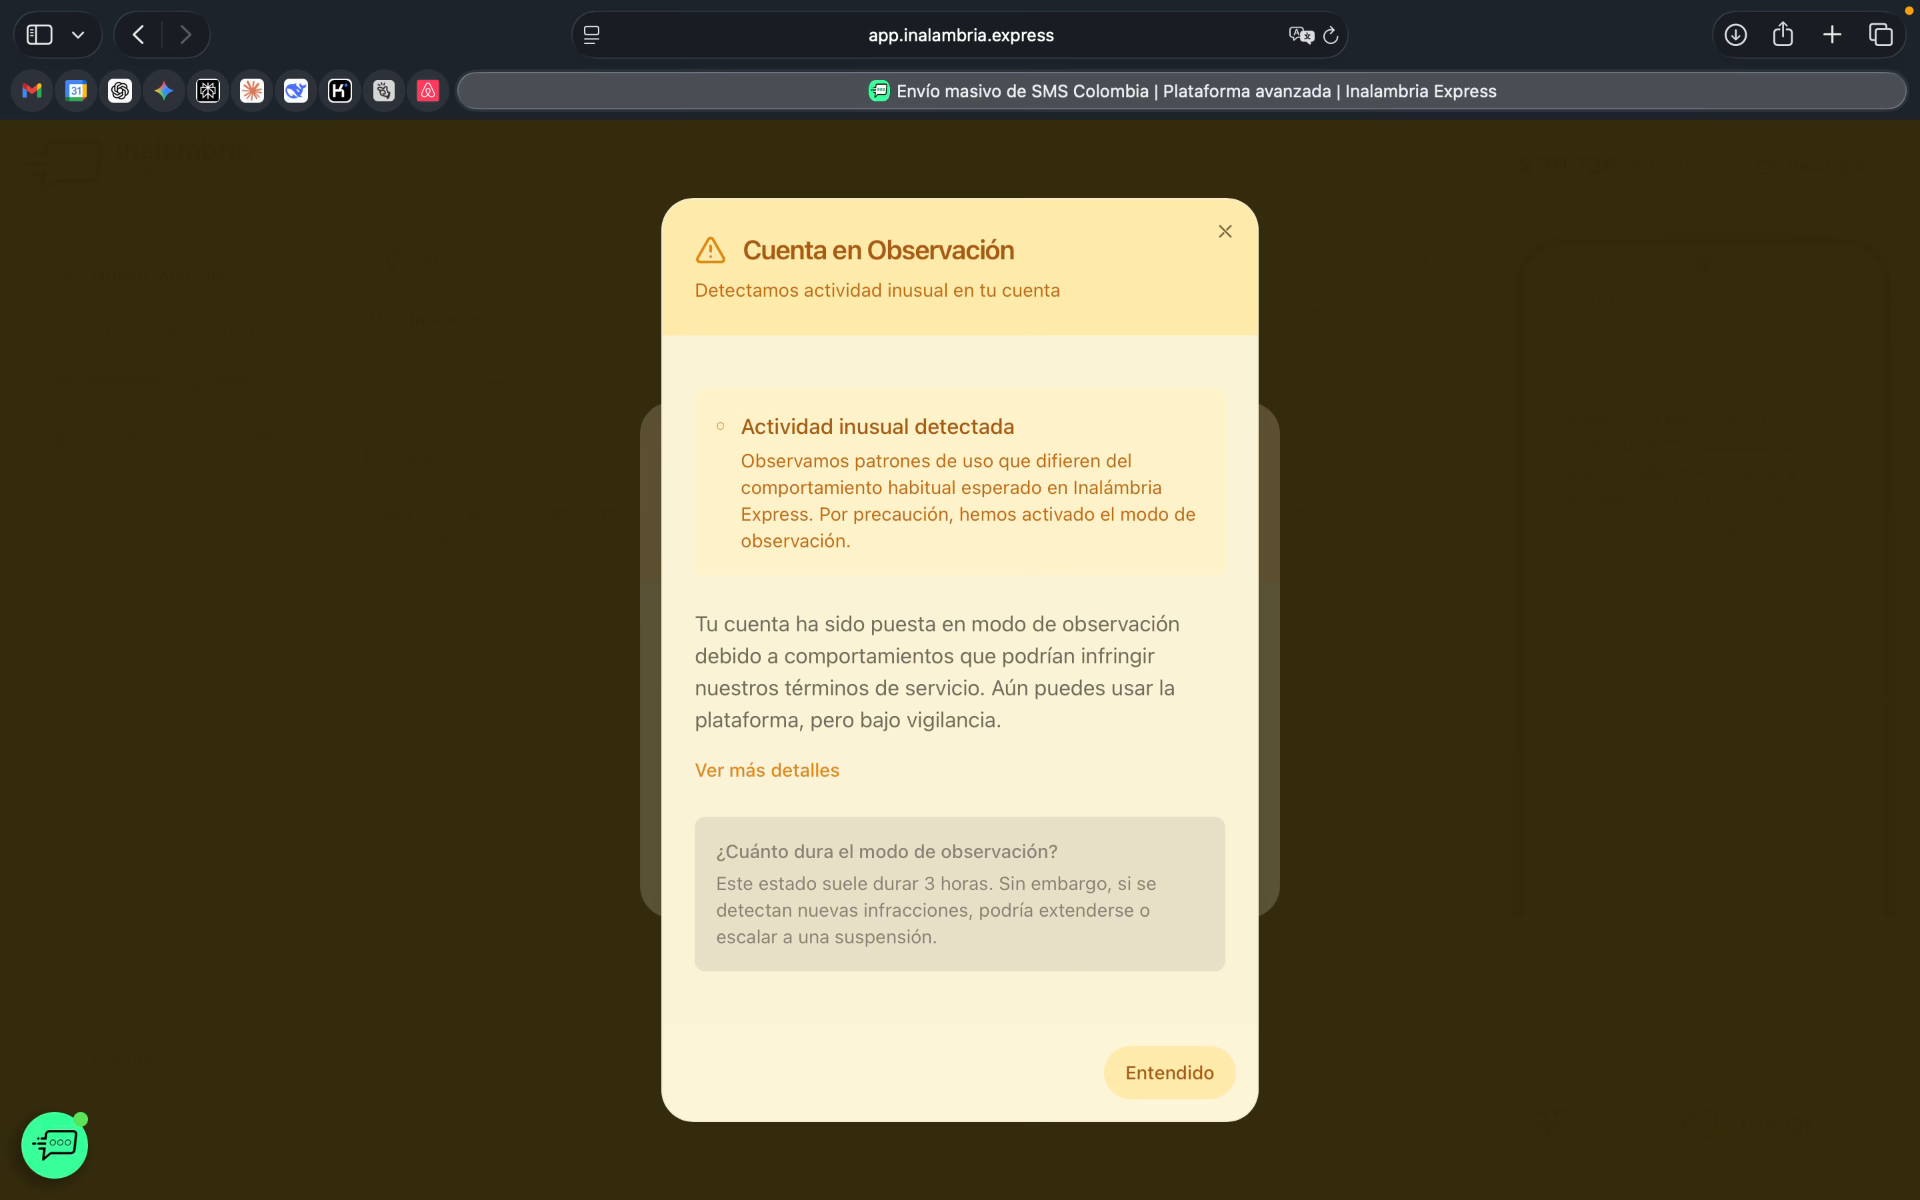Open the green live chat widget
The width and height of the screenshot is (1920, 1200).
(x=55, y=1145)
